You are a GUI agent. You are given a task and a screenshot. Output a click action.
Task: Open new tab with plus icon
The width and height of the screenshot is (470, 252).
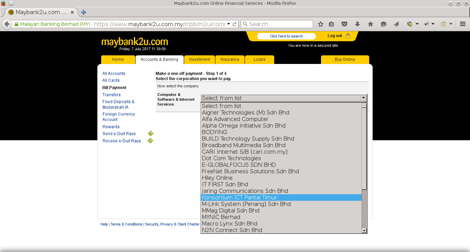click(83, 12)
